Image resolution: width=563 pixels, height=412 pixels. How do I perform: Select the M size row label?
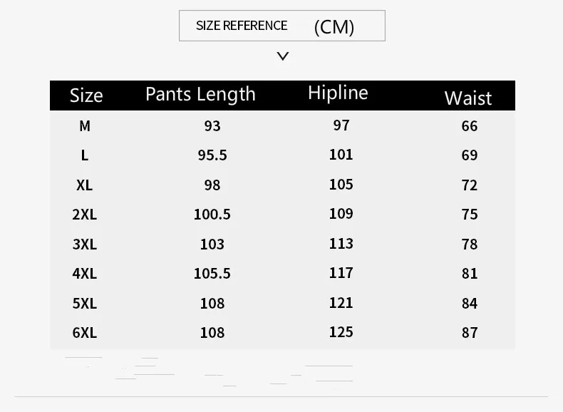point(85,126)
